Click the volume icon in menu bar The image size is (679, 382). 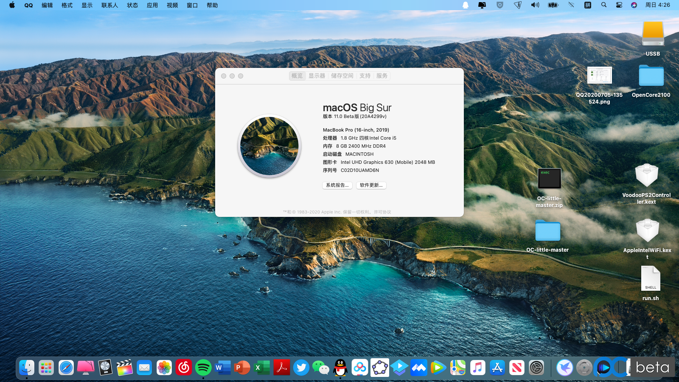[535, 5]
